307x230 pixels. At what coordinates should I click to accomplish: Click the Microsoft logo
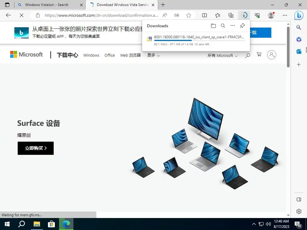(26, 55)
